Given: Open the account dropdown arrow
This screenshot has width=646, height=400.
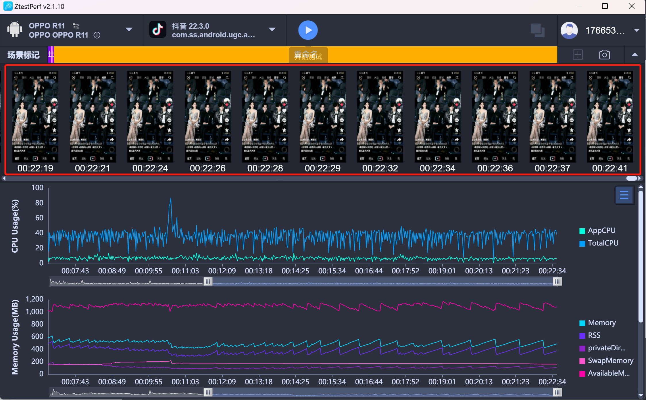Looking at the screenshot, I should (637, 30).
